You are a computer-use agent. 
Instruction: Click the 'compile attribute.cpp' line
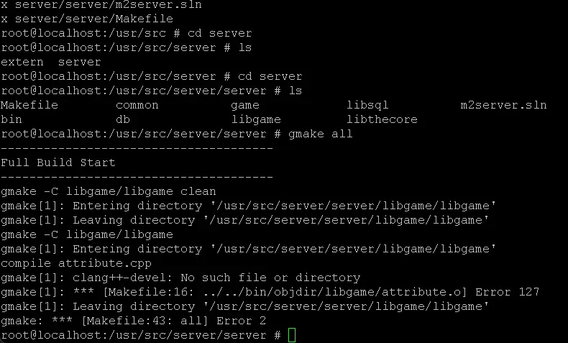[76, 264]
